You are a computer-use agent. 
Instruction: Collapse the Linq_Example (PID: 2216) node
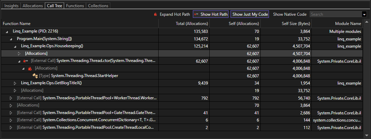[x=7, y=31]
